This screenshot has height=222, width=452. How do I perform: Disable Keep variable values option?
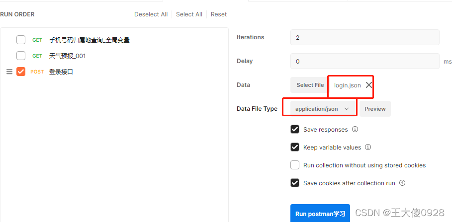pos(294,147)
